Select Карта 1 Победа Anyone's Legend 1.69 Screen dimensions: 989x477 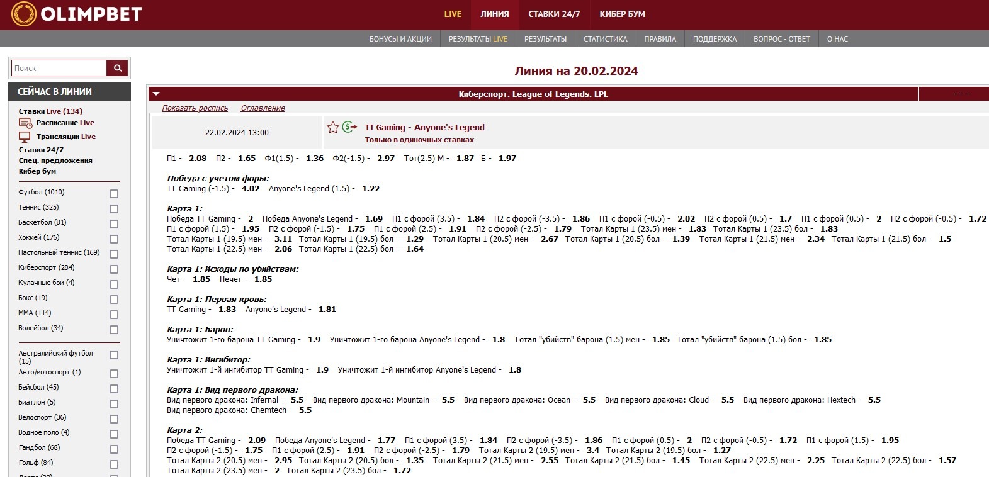coord(374,219)
